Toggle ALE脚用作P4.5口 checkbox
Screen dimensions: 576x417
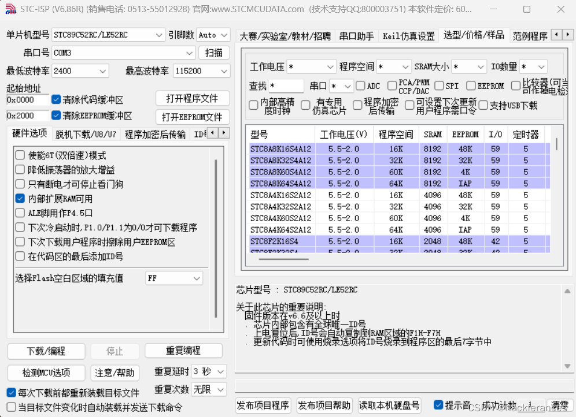pyautogui.click(x=20, y=213)
